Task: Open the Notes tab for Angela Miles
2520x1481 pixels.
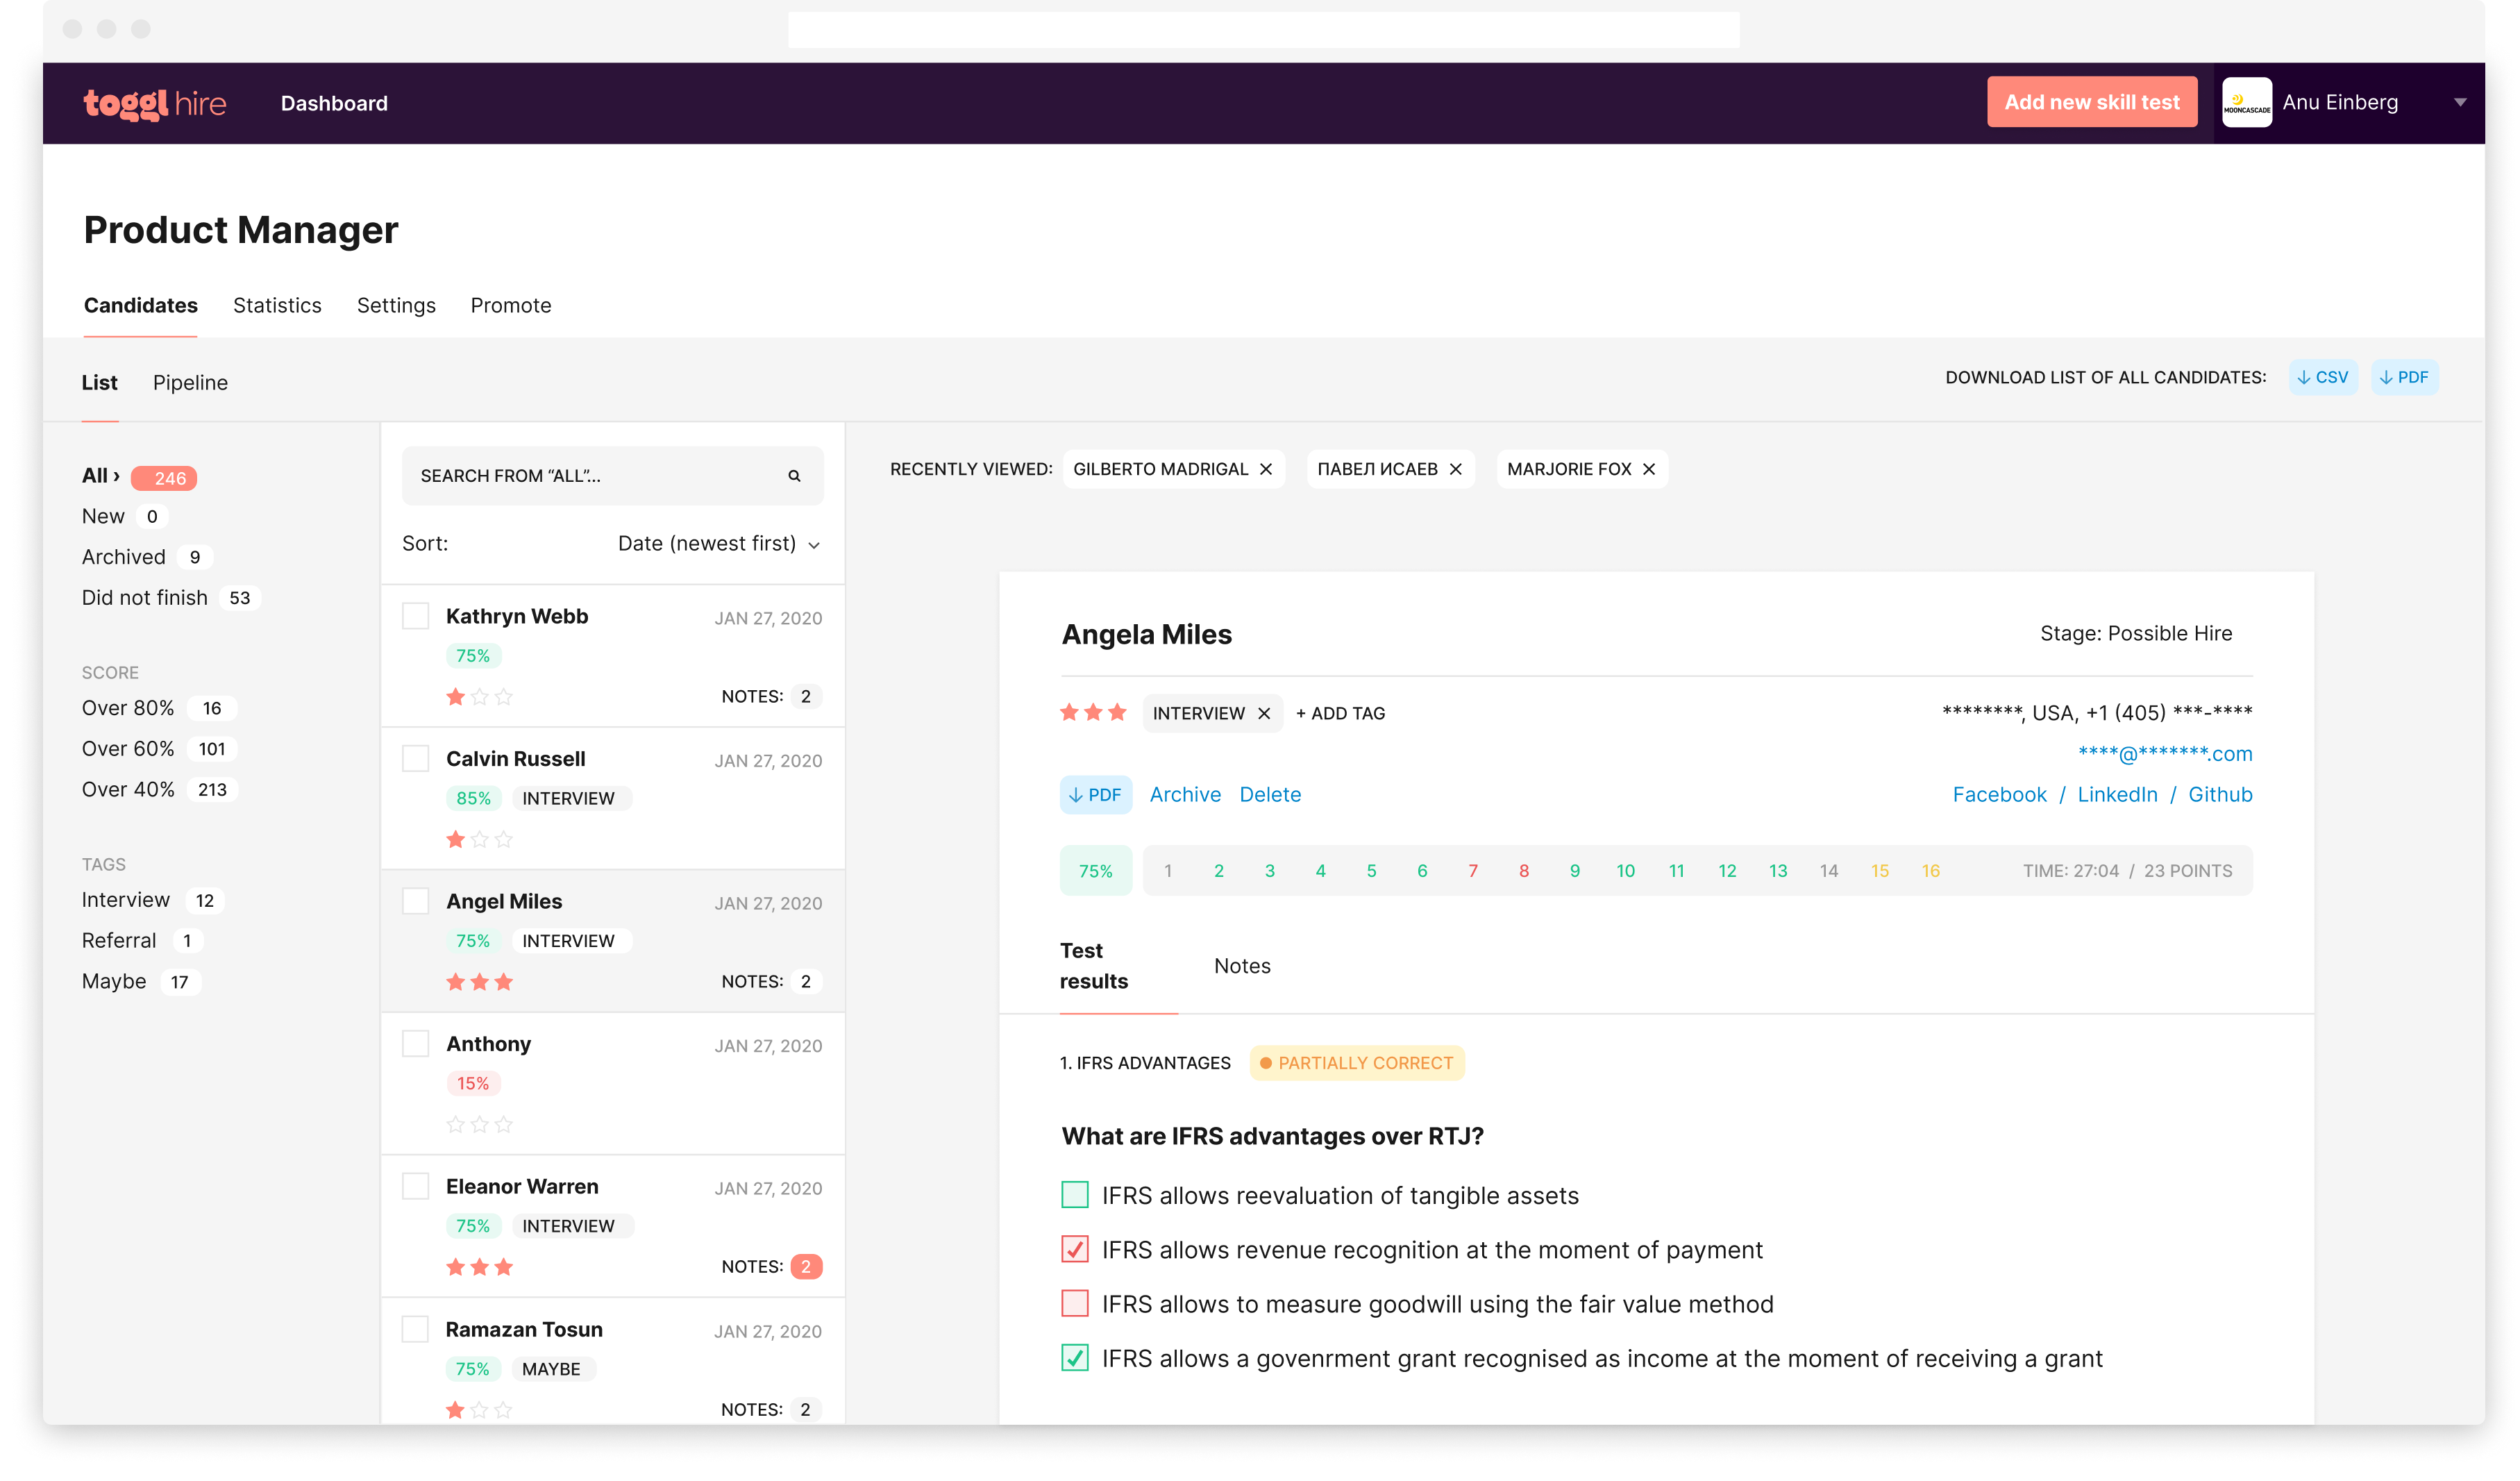Action: (x=1242, y=965)
